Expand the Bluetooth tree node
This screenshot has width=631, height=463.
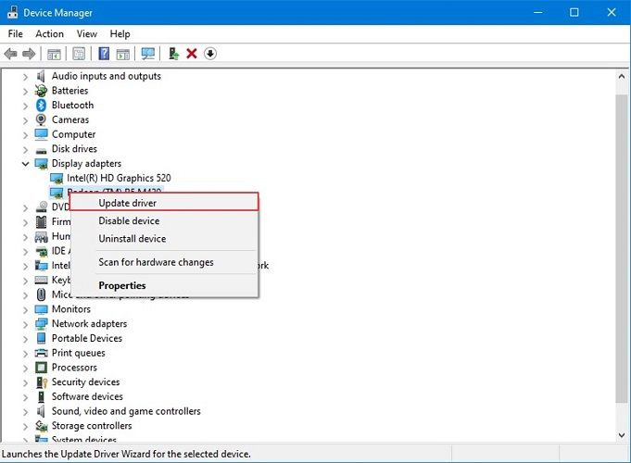(25, 106)
